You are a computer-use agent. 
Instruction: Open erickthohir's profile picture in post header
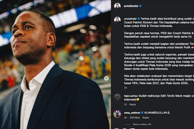click(x=117, y=6)
